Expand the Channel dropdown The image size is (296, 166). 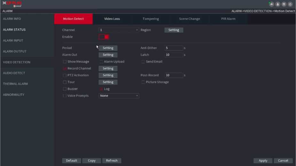[119, 30]
